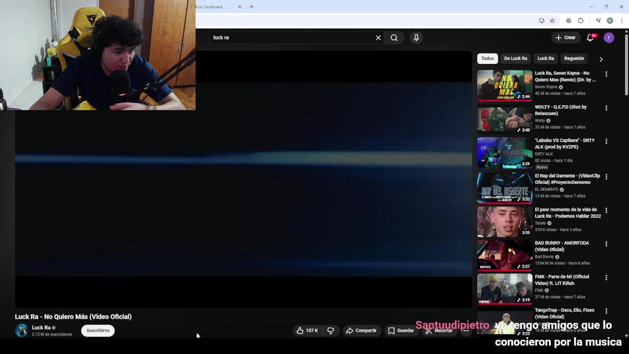Viewport: 629px width, 354px height.
Task: Open options for FMK Parte de Mi
Action: (x=606, y=278)
